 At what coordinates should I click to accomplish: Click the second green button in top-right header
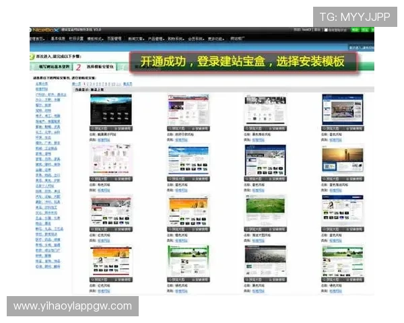tap(364, 30)
